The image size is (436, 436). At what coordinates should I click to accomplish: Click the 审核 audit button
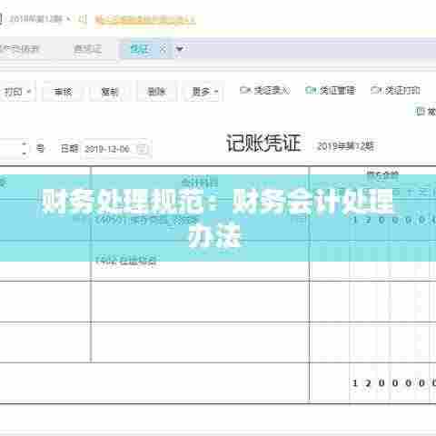[63, 91]
